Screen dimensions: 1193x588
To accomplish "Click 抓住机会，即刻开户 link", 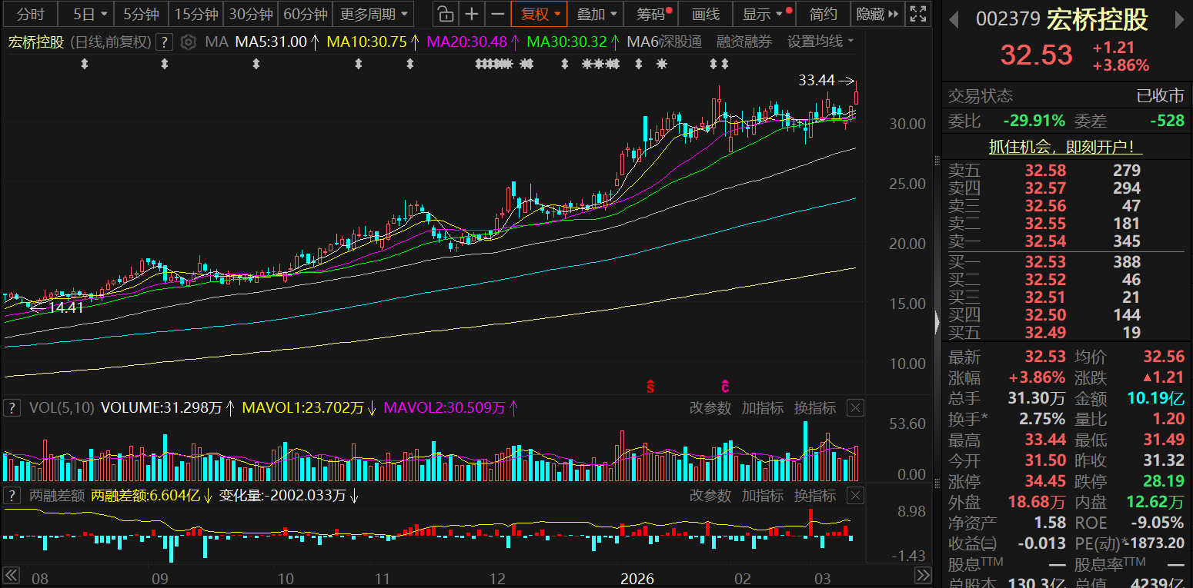I will coord(1065,146).
